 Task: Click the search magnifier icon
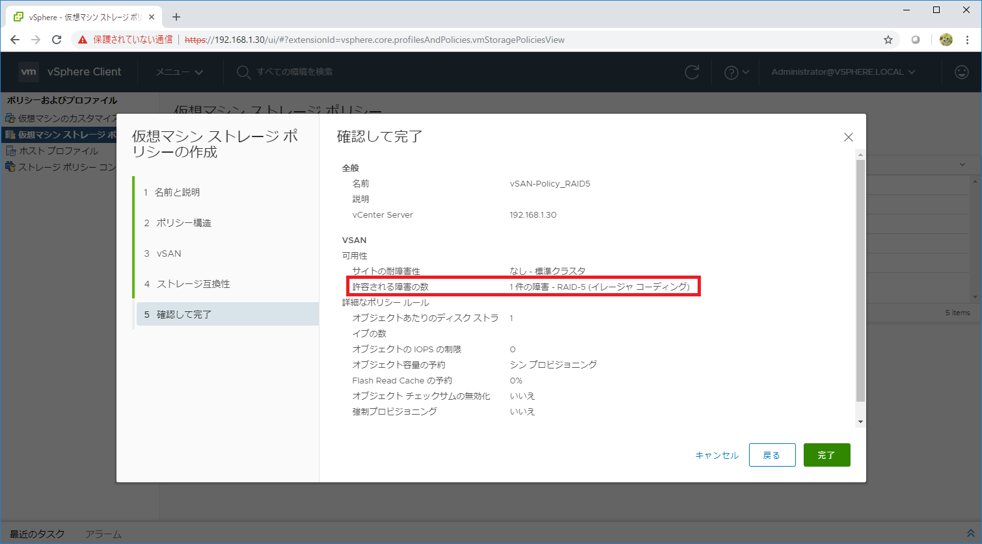tap(243, 72)
